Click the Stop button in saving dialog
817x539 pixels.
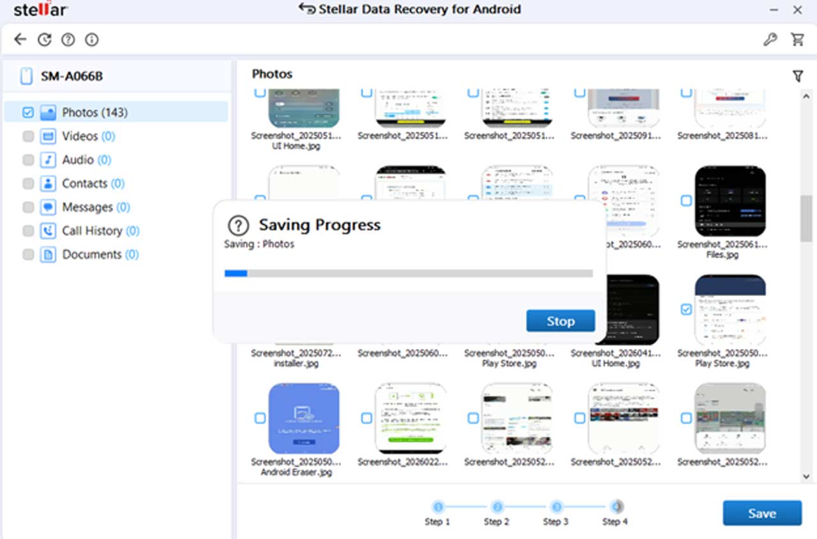(560, 321)
